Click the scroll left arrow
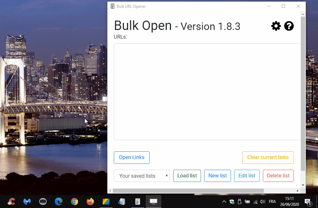The height and width of the screenshot is (208, 318). tap(110, 191)
